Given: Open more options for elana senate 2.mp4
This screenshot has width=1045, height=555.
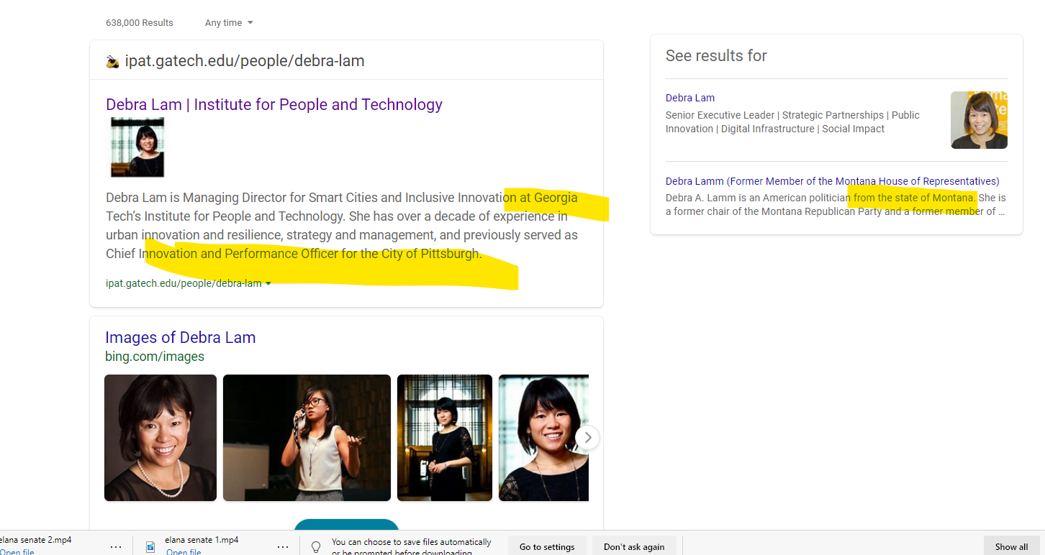Looking at the screenshot, I should [116, 546].
